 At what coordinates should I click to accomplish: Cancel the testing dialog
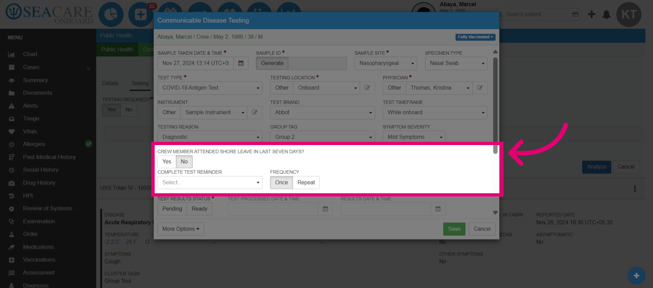tap(482, 229)
